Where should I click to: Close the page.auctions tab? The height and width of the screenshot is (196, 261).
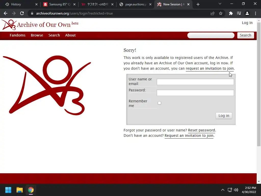[150, 4]
